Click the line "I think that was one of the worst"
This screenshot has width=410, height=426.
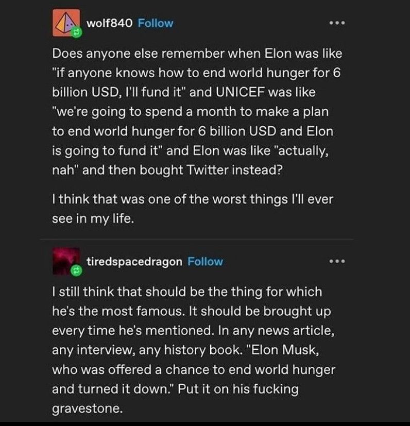click(192, 199)
